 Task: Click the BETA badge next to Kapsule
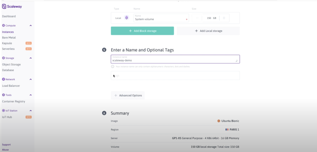click(x=28, y=43)
